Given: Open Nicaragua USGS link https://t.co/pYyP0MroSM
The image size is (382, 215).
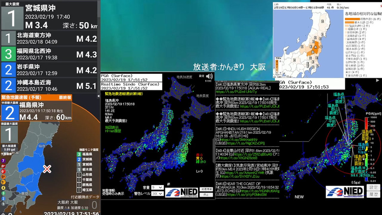Looking at the screenshot, I should [x=247, y=195].
